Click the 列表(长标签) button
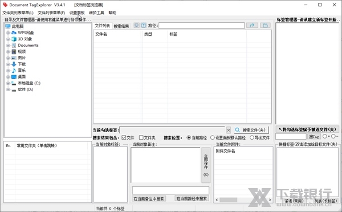The width and height of the screenshot is (342, 212). pos(325,201)
